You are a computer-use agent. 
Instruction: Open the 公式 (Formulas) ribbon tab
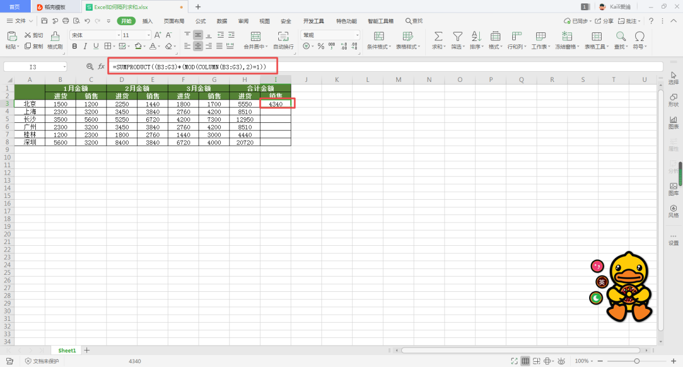click(x=200, y=21)
